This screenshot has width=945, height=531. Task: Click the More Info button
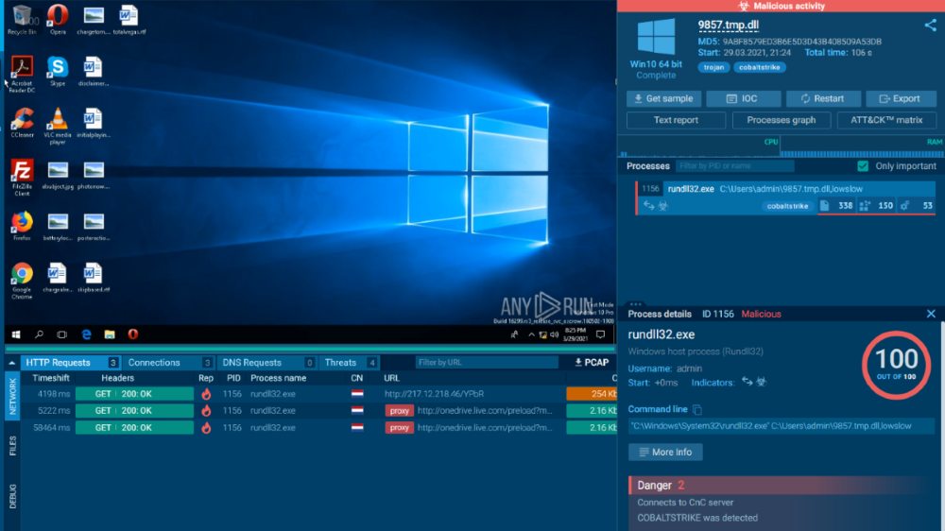[x=665, y=452]
